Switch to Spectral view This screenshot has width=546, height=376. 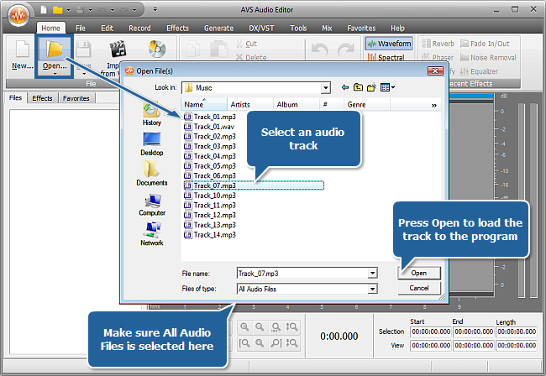[386, 57]
